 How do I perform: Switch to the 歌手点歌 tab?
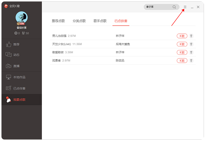click(100, 21)
